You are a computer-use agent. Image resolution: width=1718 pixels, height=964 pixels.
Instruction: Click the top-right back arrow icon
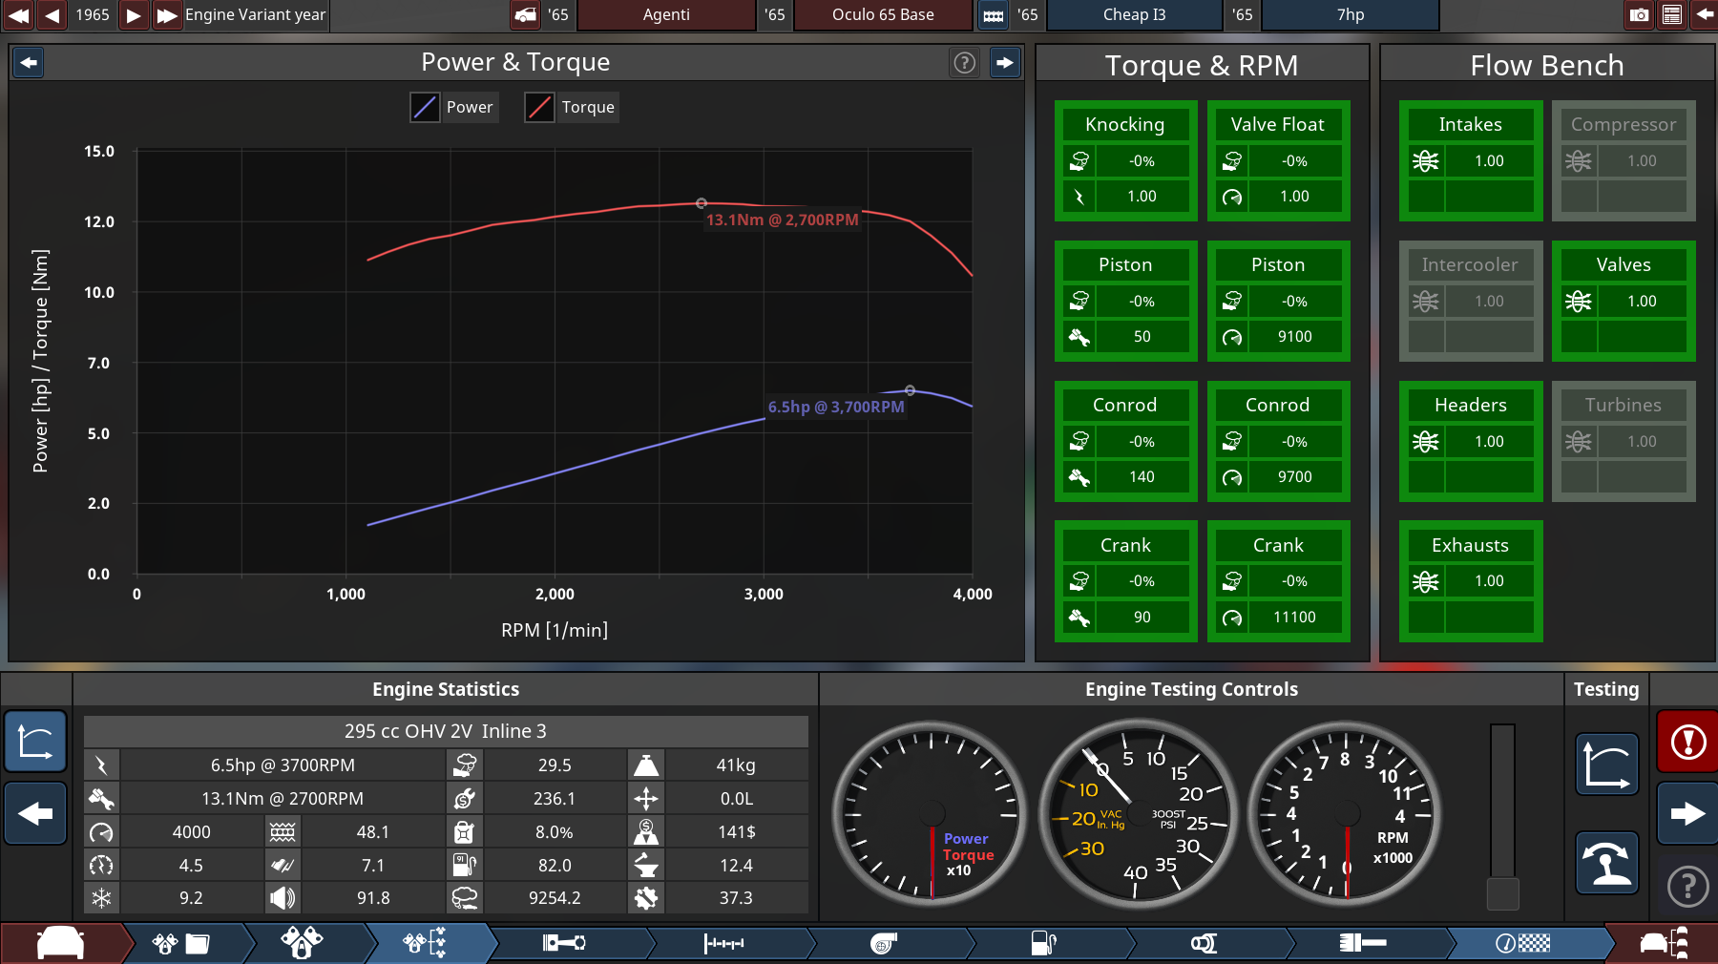pos(1705,14)
